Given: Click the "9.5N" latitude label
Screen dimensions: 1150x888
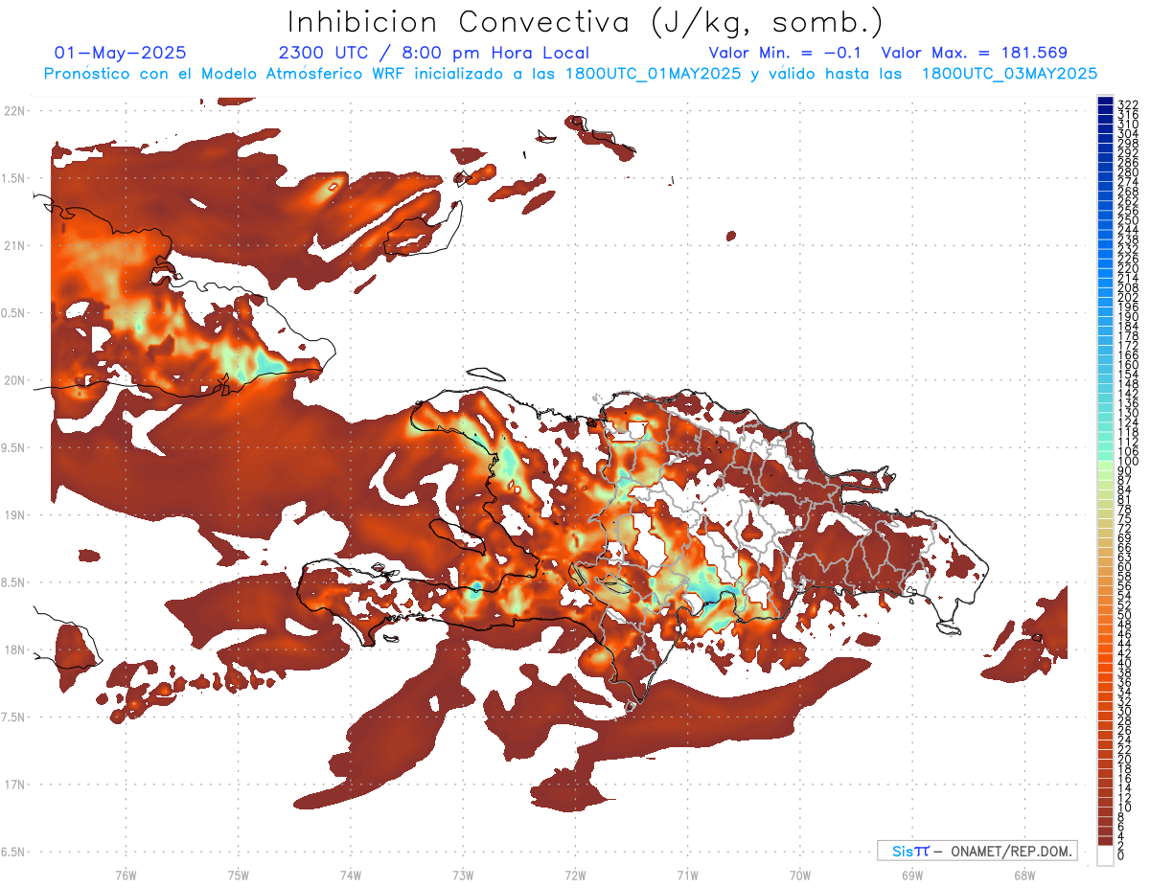Looking at the screenshot, I should [14, 447].
